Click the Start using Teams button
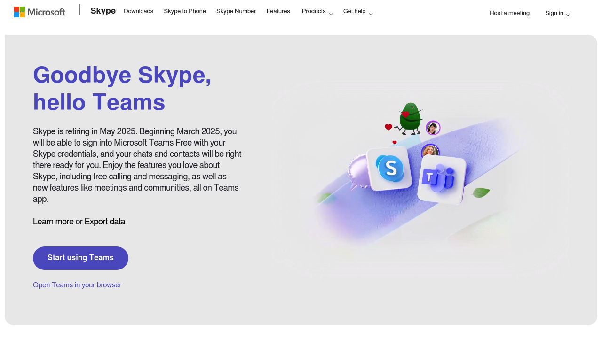The width and height of the screenshot is (602, 338). pos(80,258)
